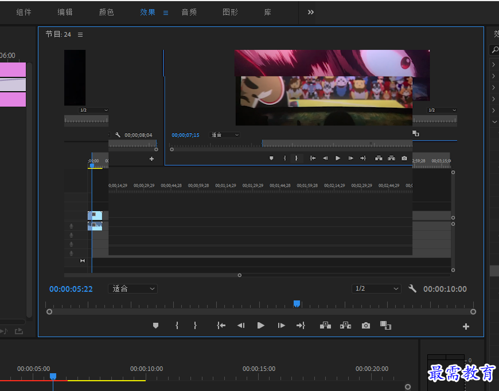Click the Mark Out brace button
This screenshot has width=499, height=391.
pos(195,326)
